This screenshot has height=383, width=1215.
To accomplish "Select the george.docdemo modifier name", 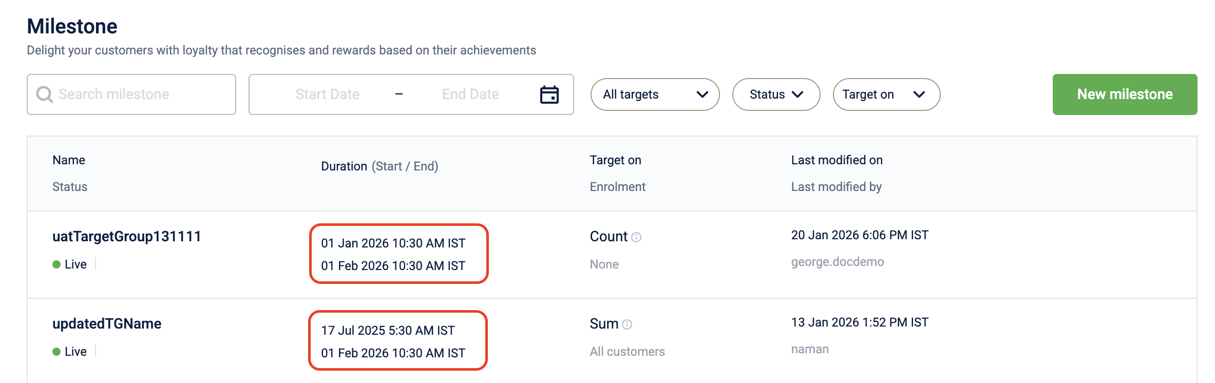I will [x=837, y=262].
